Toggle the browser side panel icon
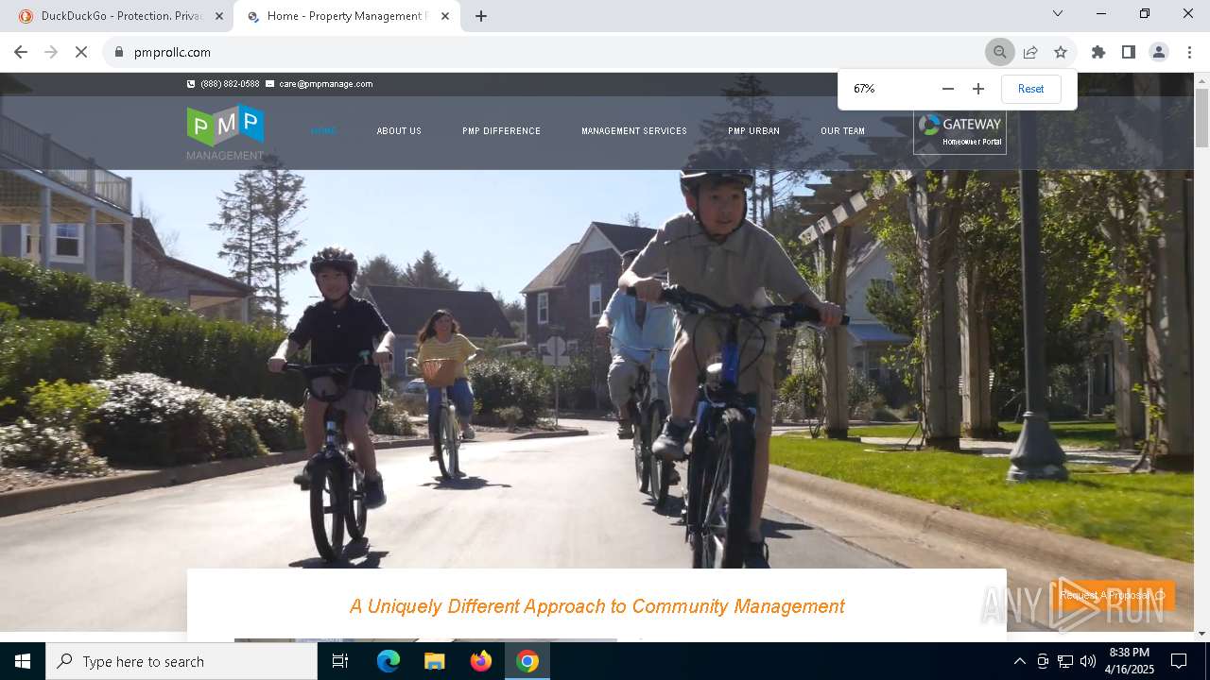Image resolution: width=1210 pixels, height=680 pixels. tap(1129, 52)
